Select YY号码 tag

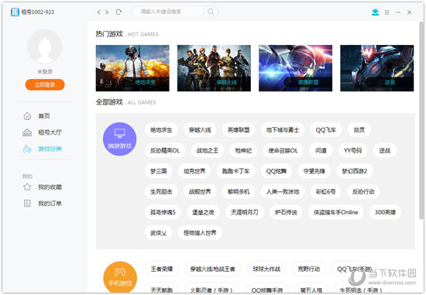pos(352,150)
